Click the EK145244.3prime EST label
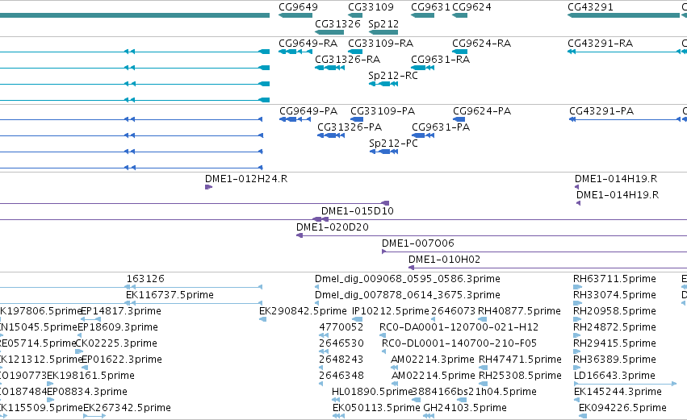The height and width of the screenshot is (420, 687). tap(618, 392)
